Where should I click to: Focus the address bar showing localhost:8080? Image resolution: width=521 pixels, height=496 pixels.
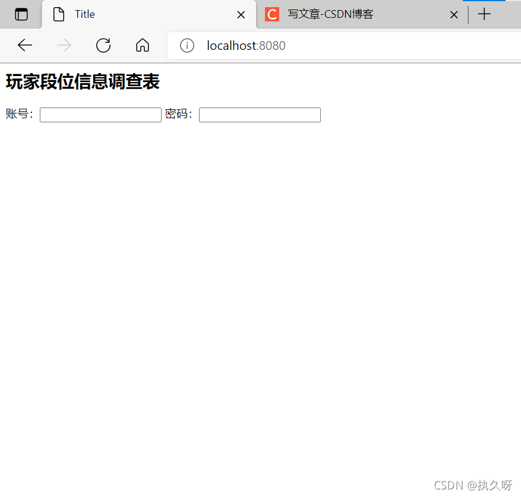pos(344,46)
